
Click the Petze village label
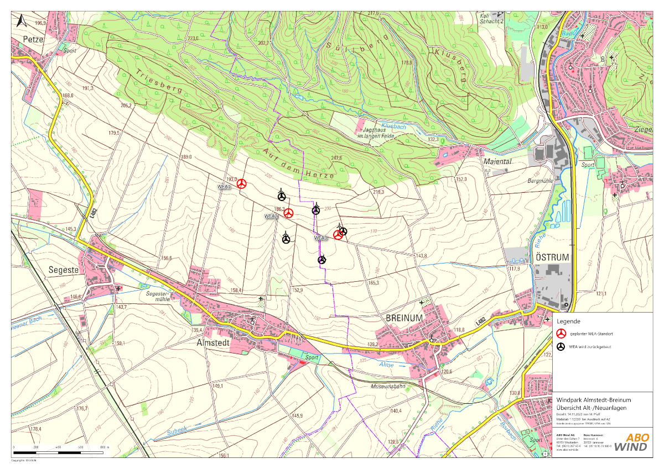(33, 39)
